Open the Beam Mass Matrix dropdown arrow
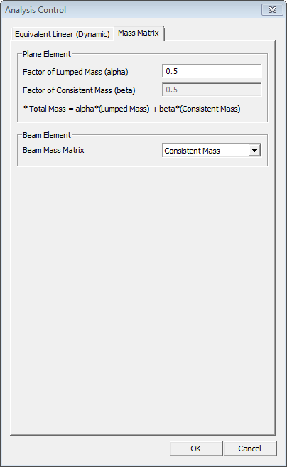 coord(254,151)
